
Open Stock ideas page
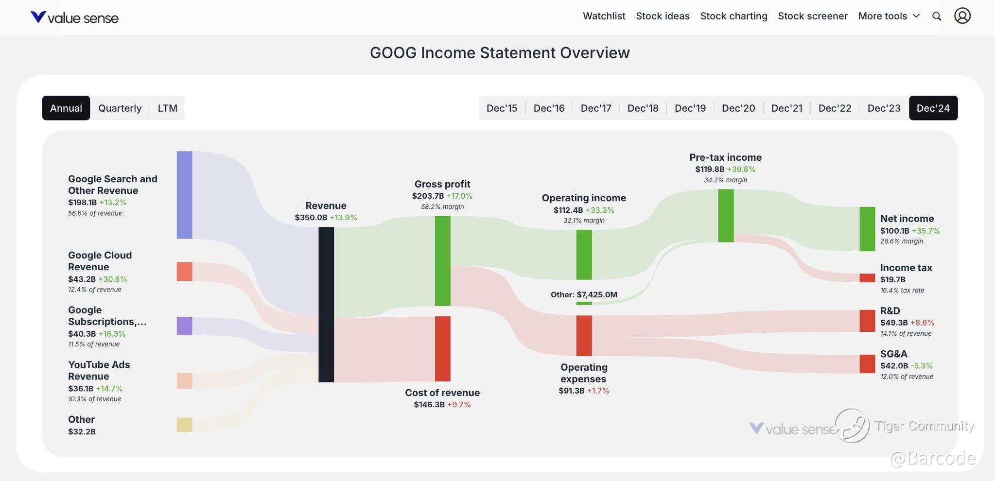point(663,16)
